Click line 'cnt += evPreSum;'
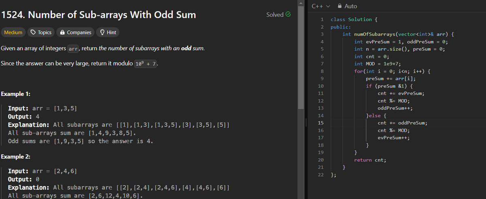This screenshot has height=199, width=486. pos(401,93)
